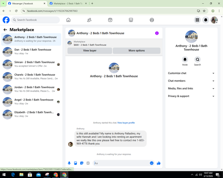Click Anthony's avatar beside the message
This screenshot has height=178, width=223.
(x=70, y=144)
